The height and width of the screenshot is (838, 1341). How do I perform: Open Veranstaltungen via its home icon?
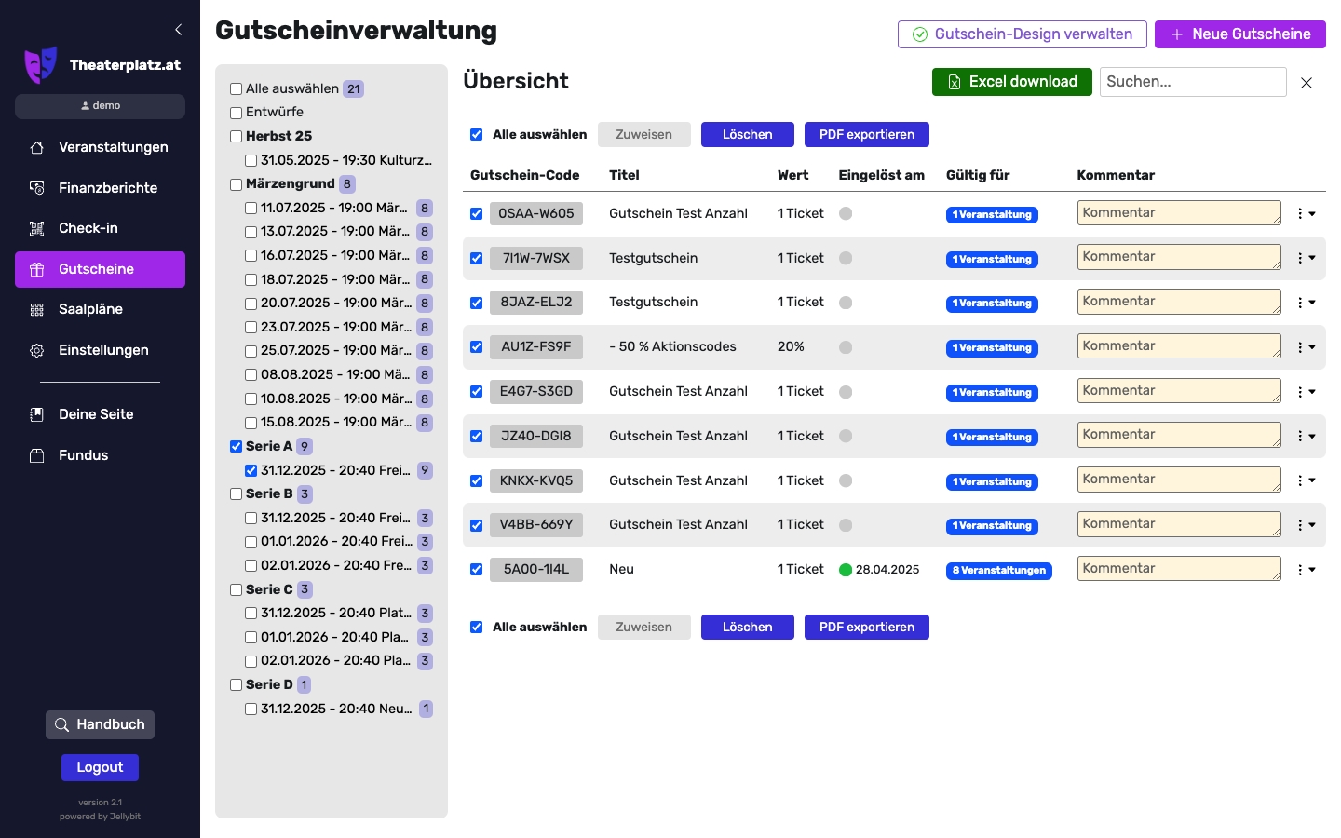click(37, 147)
